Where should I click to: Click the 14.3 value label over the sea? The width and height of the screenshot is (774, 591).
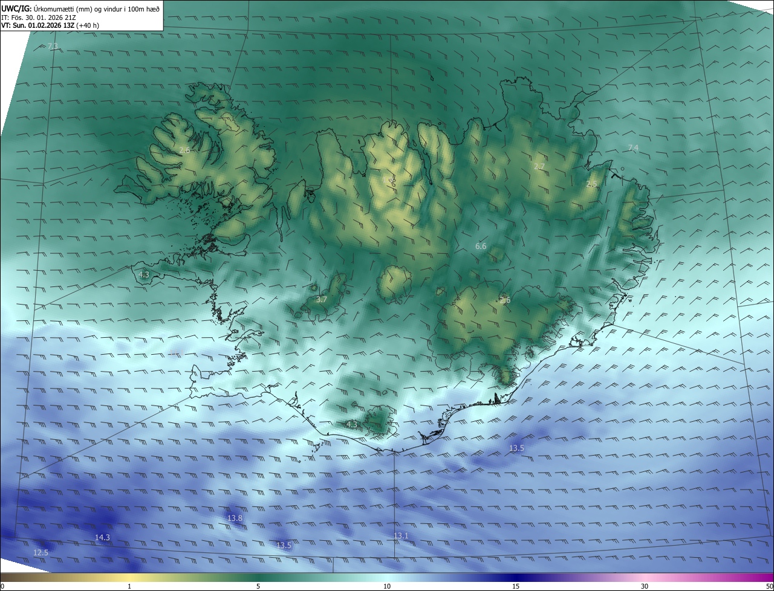(103, 537)
